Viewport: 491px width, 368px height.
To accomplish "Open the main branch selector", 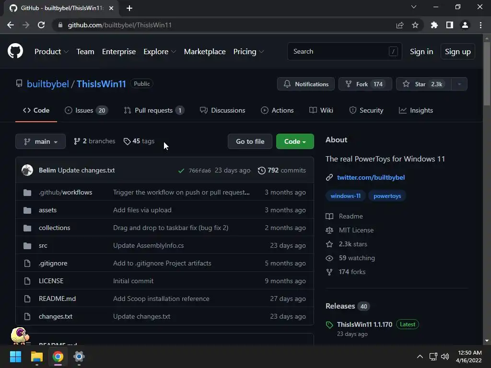I will pos(40,141).
